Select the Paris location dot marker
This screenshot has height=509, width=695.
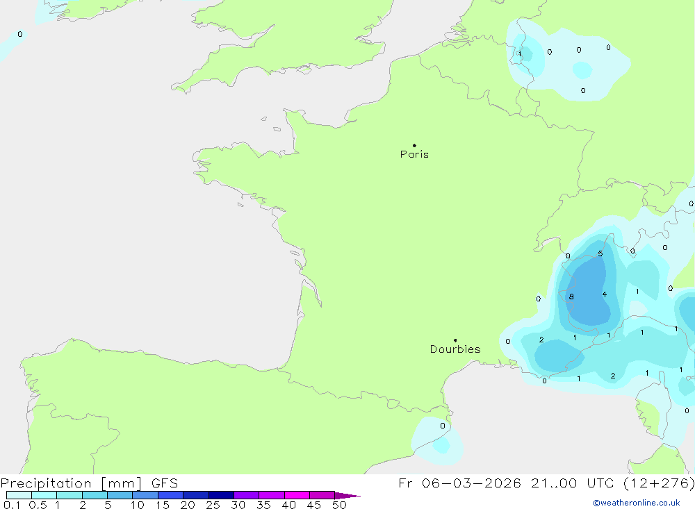click(414, 145)
